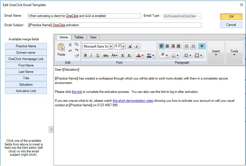Insert a numbered list
This screenshot has height=166, width=246.
click(193, 46)
